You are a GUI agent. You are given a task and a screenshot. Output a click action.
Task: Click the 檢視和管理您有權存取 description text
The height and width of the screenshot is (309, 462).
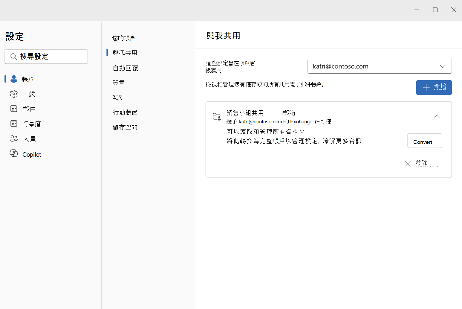click(265, 84)
